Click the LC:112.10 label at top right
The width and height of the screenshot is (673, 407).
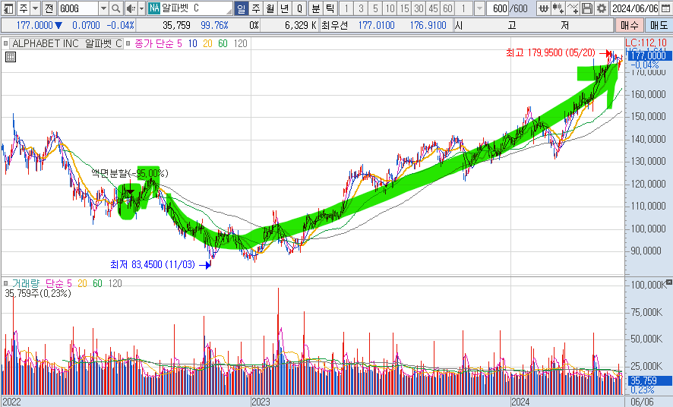pyautogui.click(x=646, y=43)
